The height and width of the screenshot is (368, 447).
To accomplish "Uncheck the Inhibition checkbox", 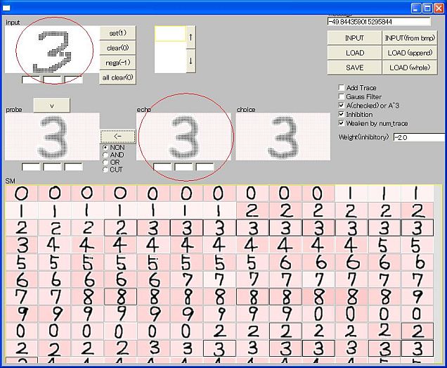I will (342, 114).
